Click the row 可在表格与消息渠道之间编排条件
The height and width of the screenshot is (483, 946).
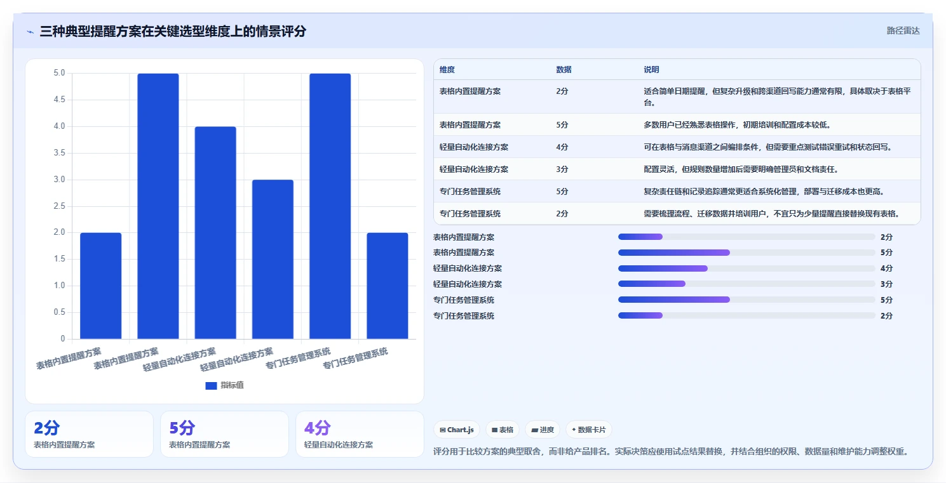(x=677, y=147)
